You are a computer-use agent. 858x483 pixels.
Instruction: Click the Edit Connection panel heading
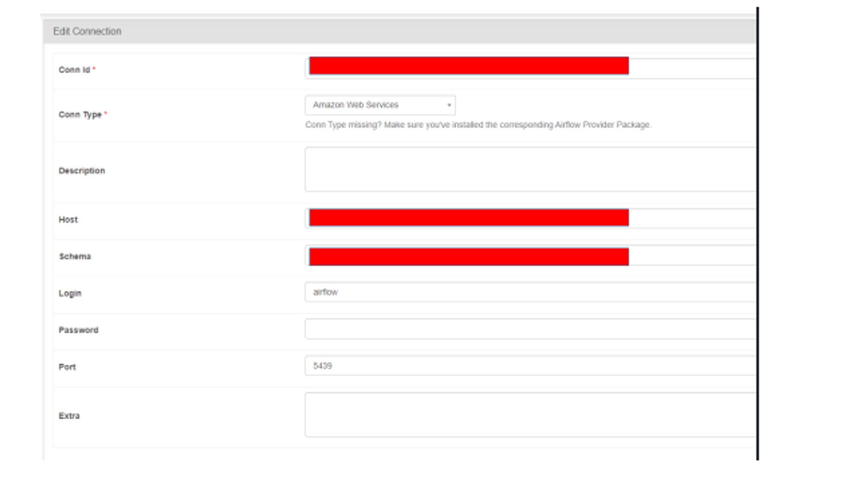coord(87,31)
